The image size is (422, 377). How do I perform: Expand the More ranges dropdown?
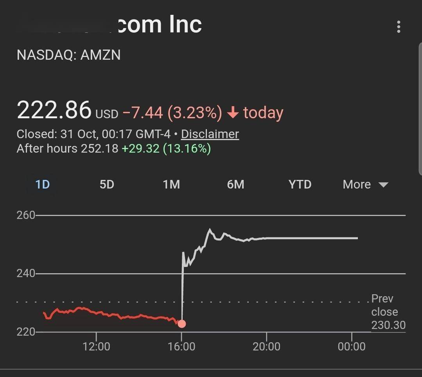pyautogui.click(x=365, y=184)
